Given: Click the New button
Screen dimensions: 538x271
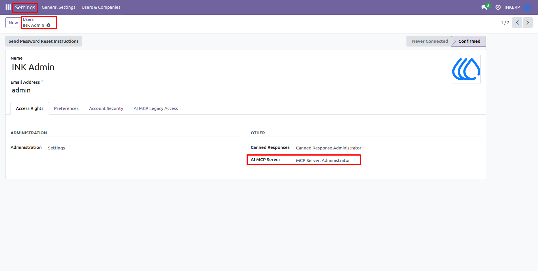Looking at the screenshot, I should pyautogui.click(x=13, y=23).
